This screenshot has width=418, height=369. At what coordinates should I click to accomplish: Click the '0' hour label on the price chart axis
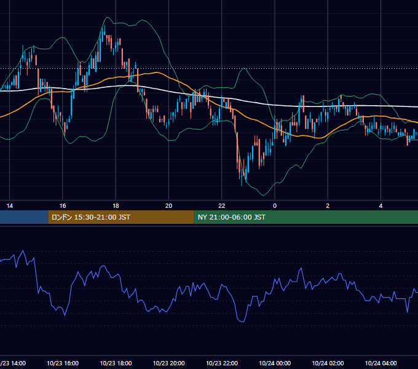click(x=275, y=206)
